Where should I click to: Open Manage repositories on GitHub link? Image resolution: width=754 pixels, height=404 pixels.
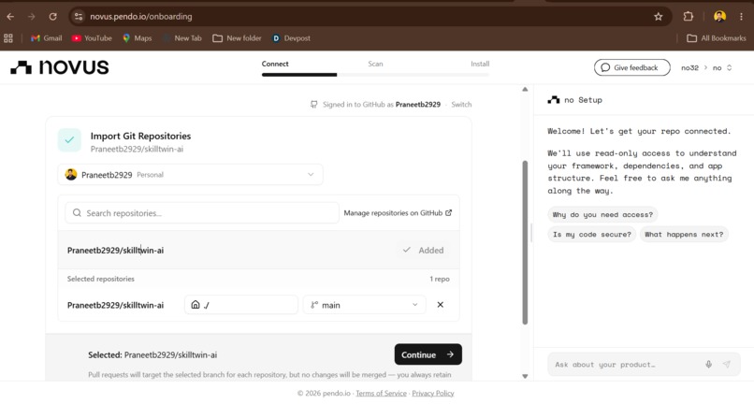point(398,212)
